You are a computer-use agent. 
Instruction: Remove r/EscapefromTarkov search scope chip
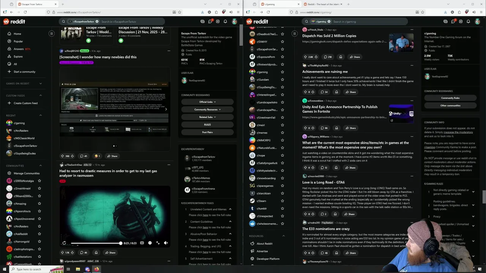tap(97, 22)
